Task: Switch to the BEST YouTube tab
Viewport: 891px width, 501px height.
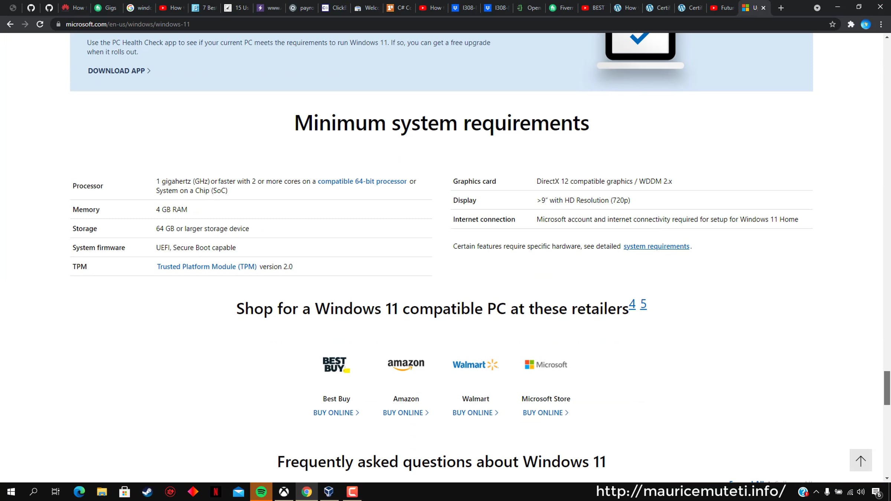Action: 594,8
